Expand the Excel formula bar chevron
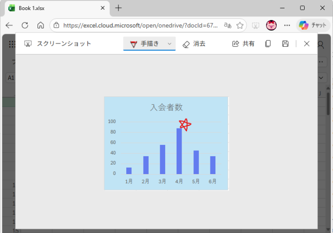Screen dimensions: 333x233 pyautogui.click(x=321, y=78)
